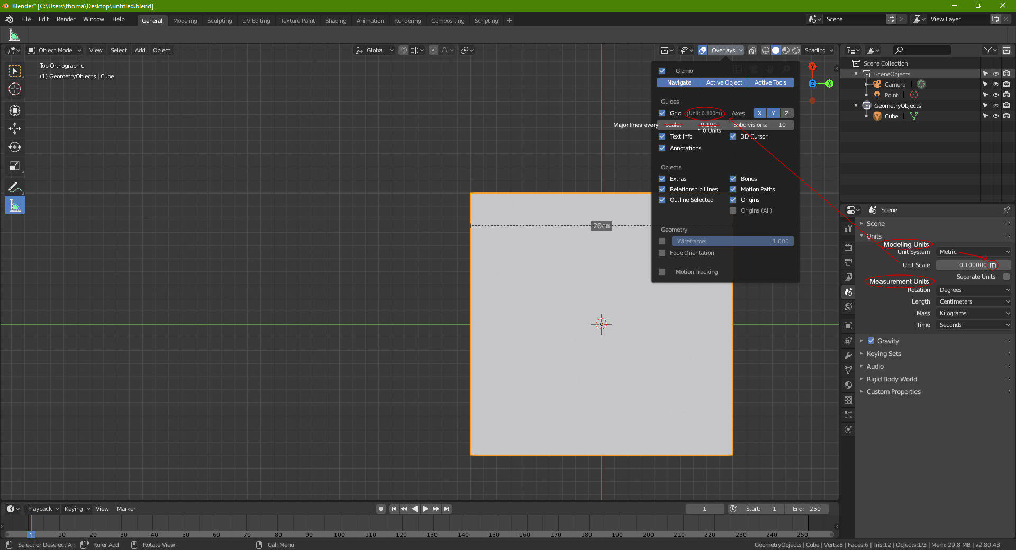Screen dimensions: 1016x550
Task: Play animation forward
Action: coord(425,509)
